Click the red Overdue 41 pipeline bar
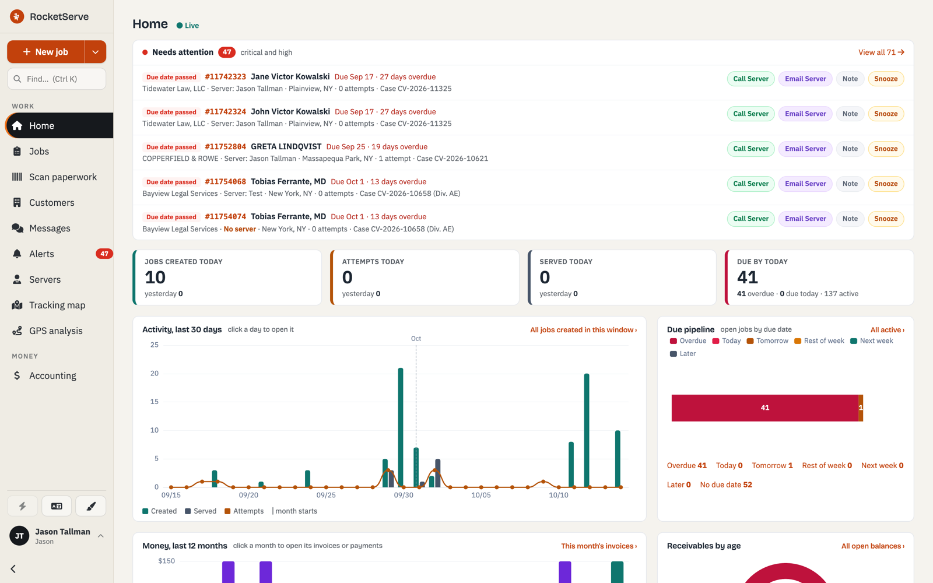Screen dimensions: 933x583 764,408
